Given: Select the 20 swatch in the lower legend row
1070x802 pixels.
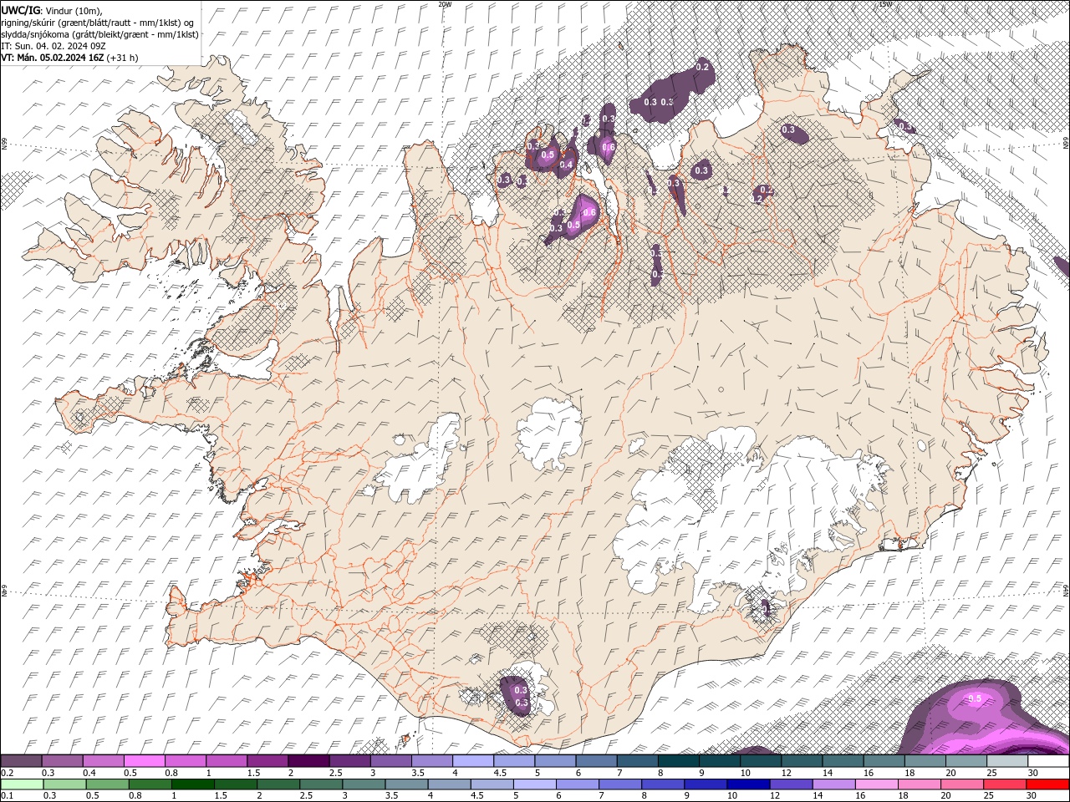Looking at the screenshot, I should [960, 784].
